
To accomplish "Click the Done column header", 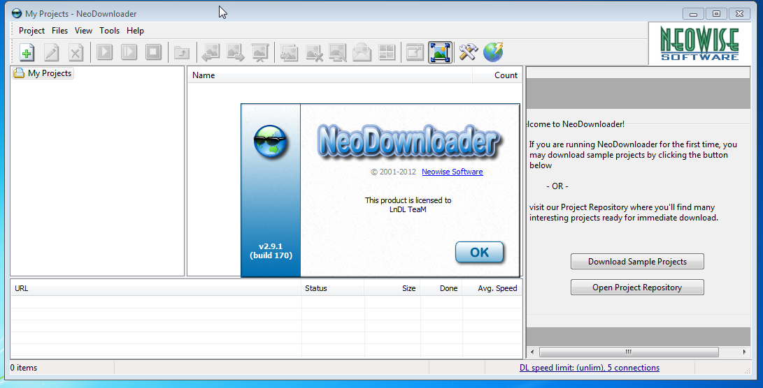I will tap(441, 288).
